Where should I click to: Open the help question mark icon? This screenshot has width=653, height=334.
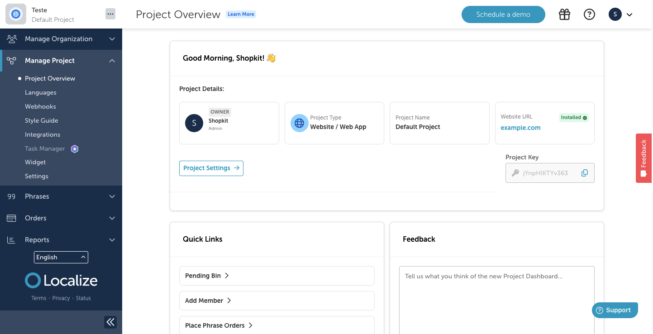[589, 14]
